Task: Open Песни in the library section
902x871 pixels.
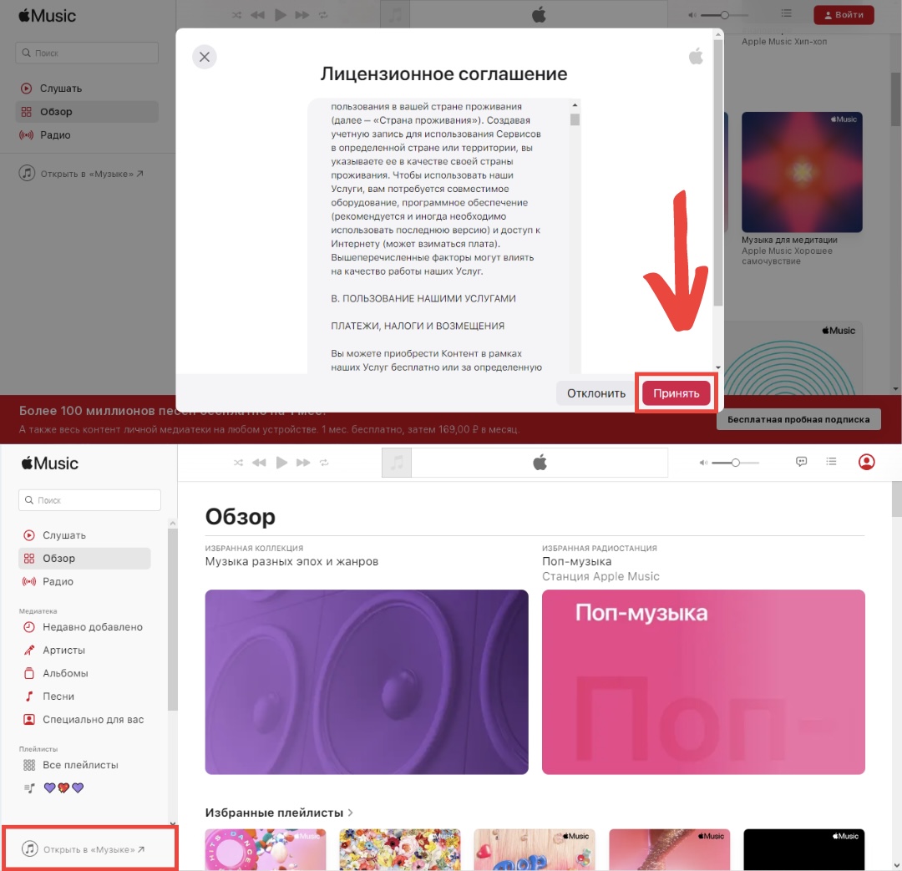Action: tap(84, 696)
